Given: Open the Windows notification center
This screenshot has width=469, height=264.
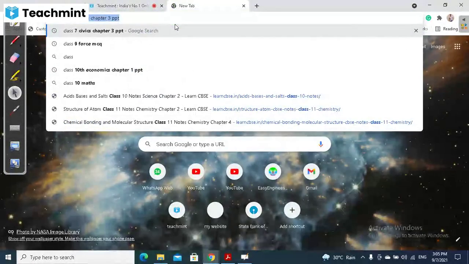Looking at the screenshot, I should [x=458, y=257].
